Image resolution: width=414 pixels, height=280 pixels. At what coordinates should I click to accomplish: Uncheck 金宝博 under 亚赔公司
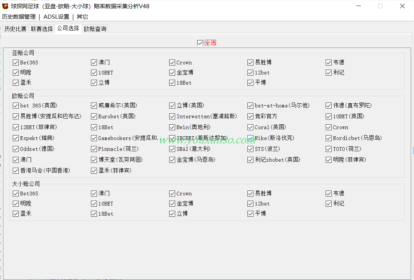(x=172, y=73)
